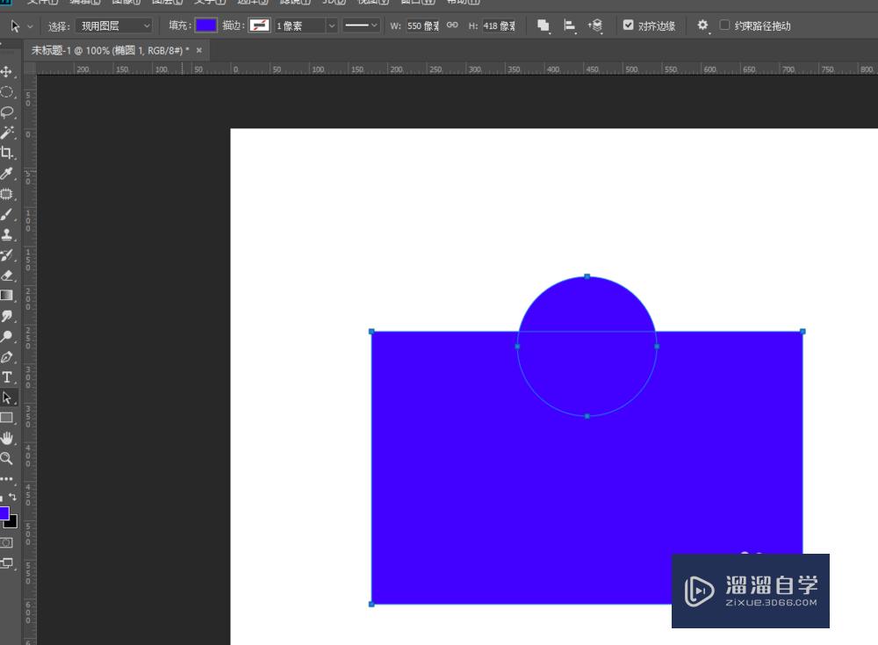Click the blue foreground color swatch
This screenshot has height=645, width=878.
pyautogui.click(x=4, y=512)
